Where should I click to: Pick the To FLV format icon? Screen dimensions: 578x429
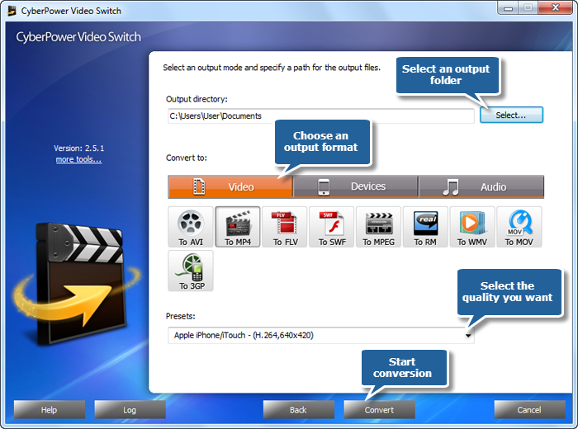pyautogui.click(x=285, y=227)
